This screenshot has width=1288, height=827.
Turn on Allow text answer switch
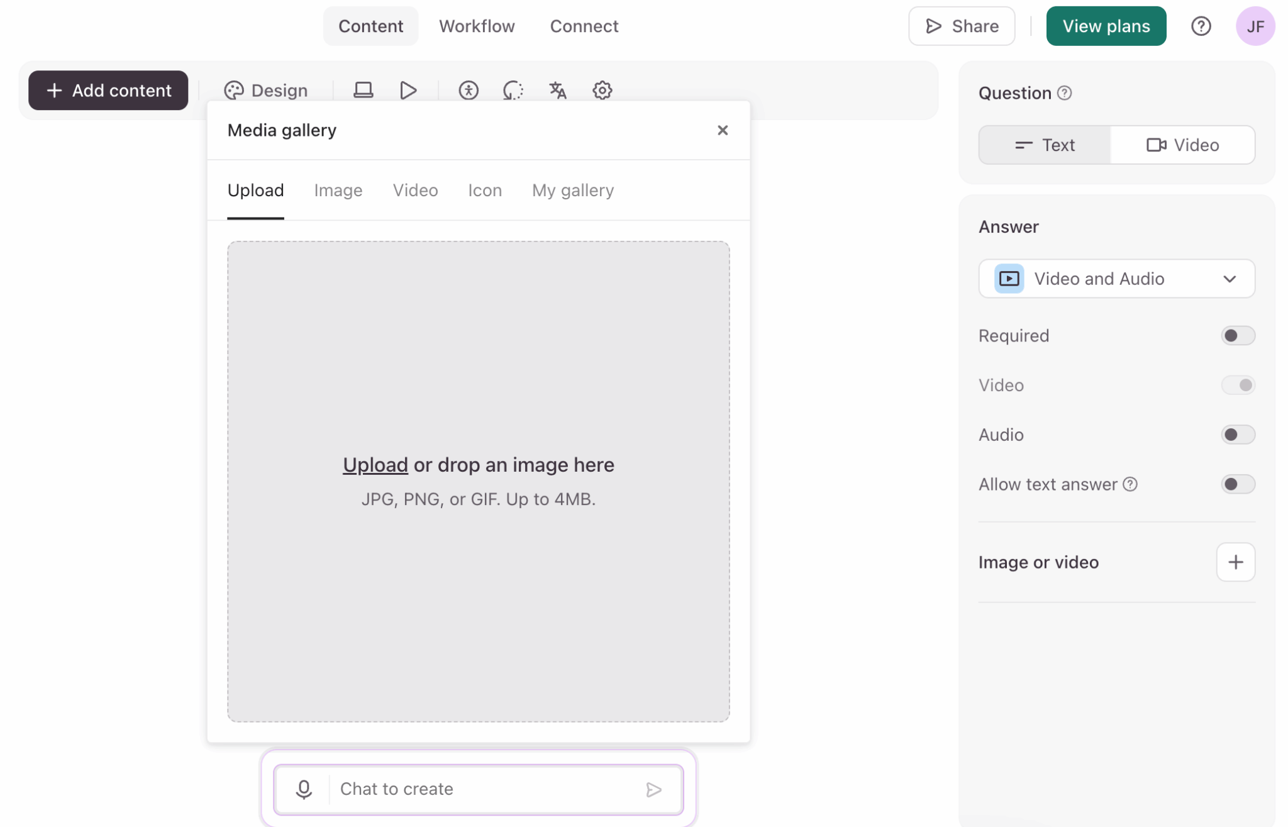tap(1237, 484)
